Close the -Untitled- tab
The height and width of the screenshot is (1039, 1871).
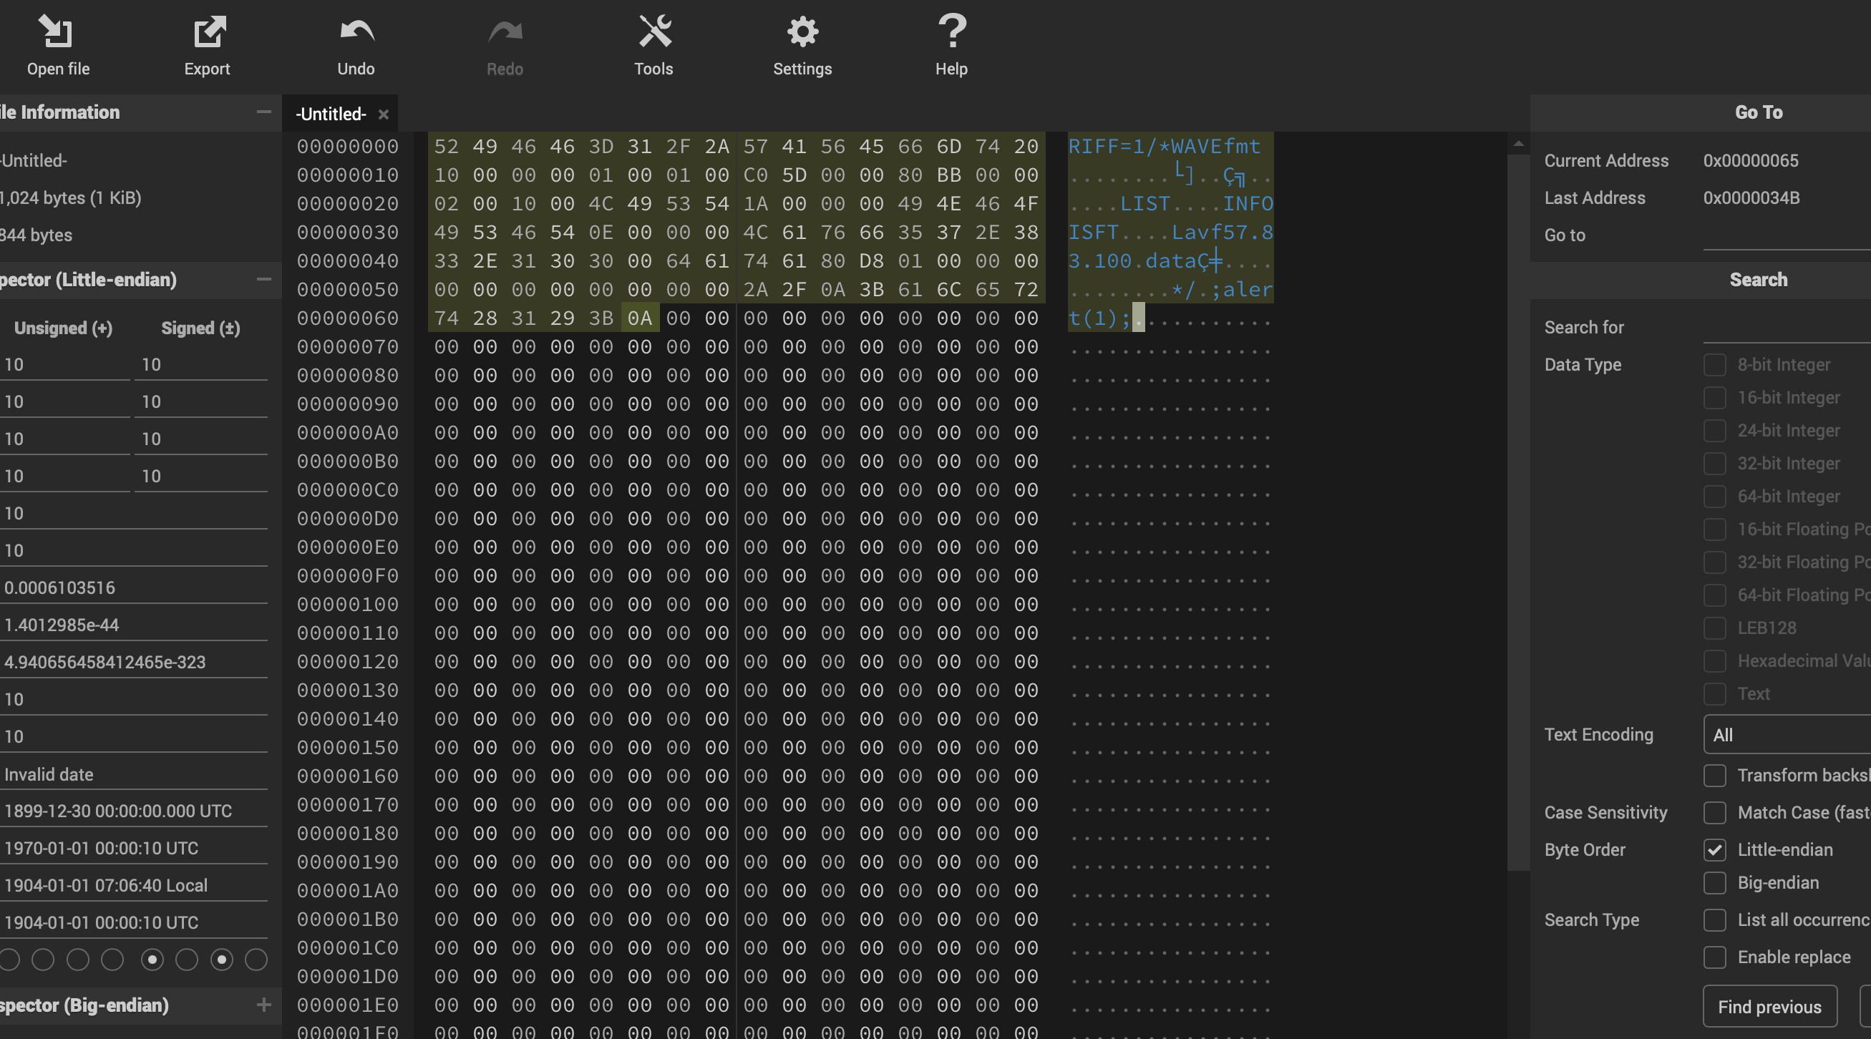click(x=384, y=114)
